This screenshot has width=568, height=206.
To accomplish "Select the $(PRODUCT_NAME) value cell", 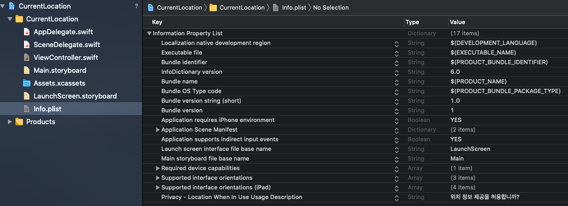I will click(x=478, y=82).
